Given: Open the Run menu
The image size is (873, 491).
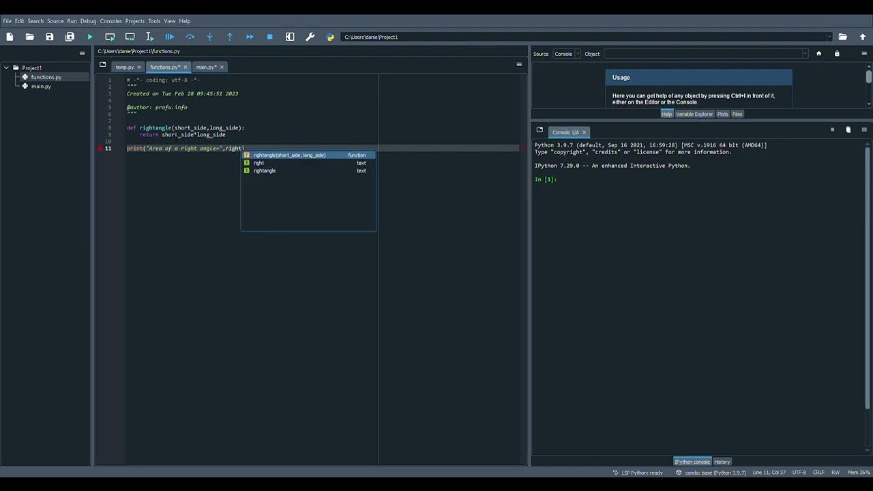Looking at the screenshot, I should click(x=72, y=21).
